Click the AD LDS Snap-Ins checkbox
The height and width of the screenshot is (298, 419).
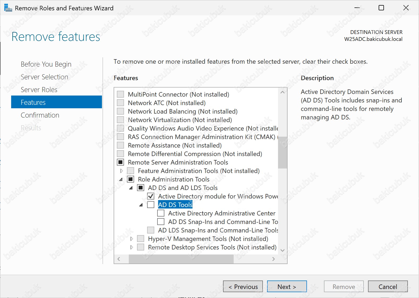151,230
